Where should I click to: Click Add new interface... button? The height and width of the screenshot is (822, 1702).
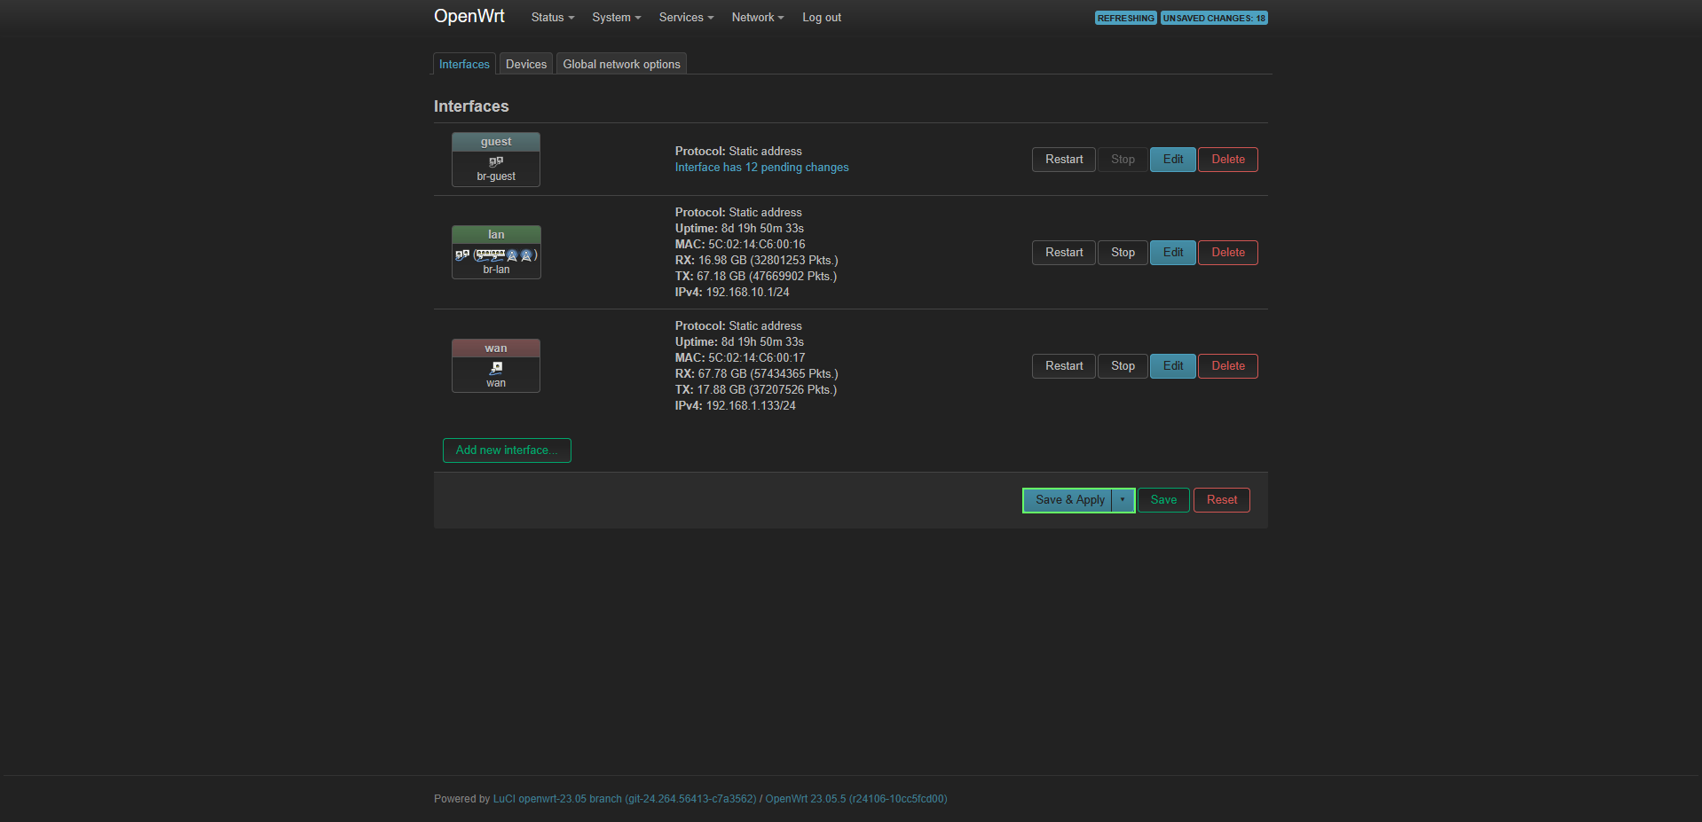507,450
